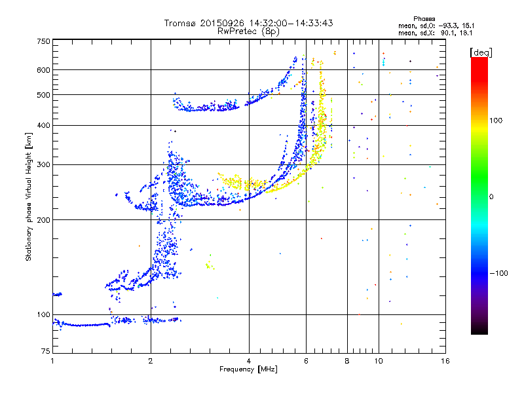This screenshot has width=524, height=393.
Task: Click the x-axis tick label '1'
Action: (x=52, y=361)
